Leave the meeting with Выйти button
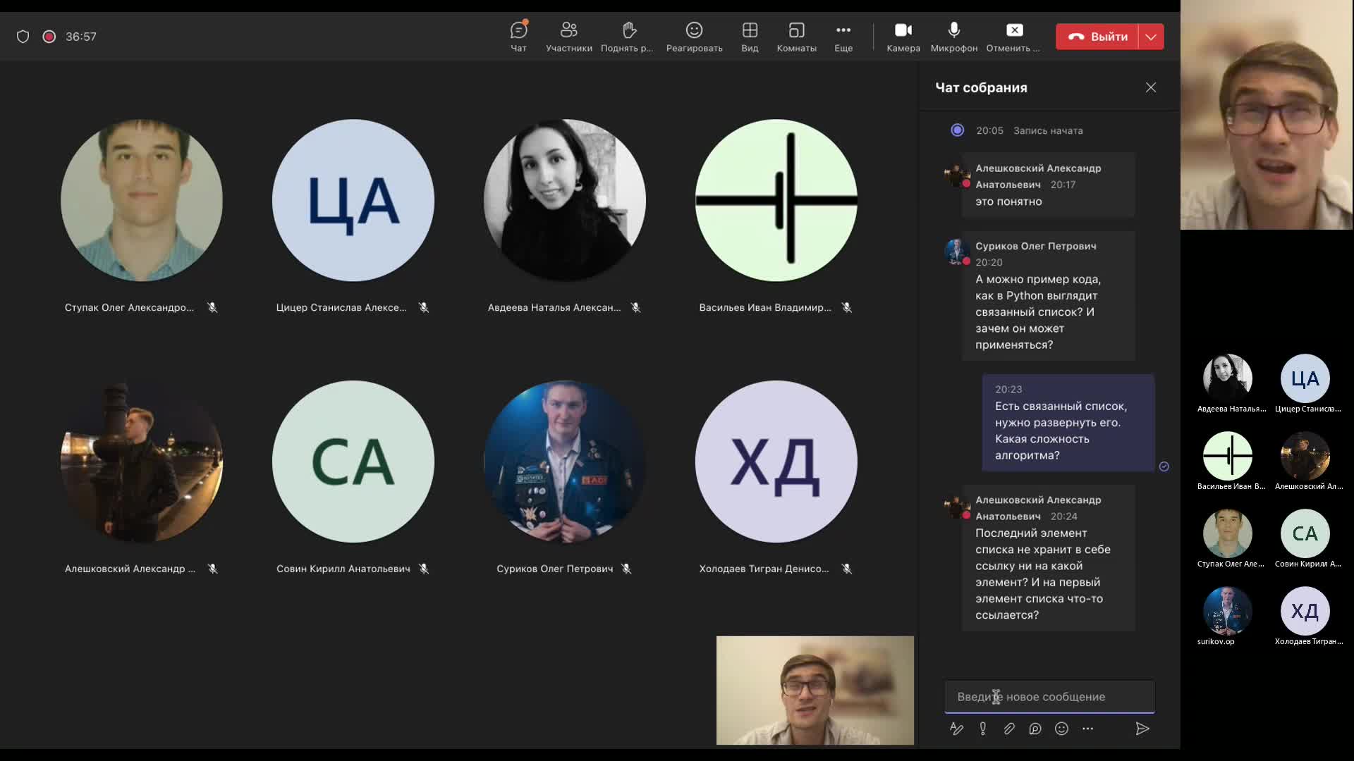 point(1097,37)
